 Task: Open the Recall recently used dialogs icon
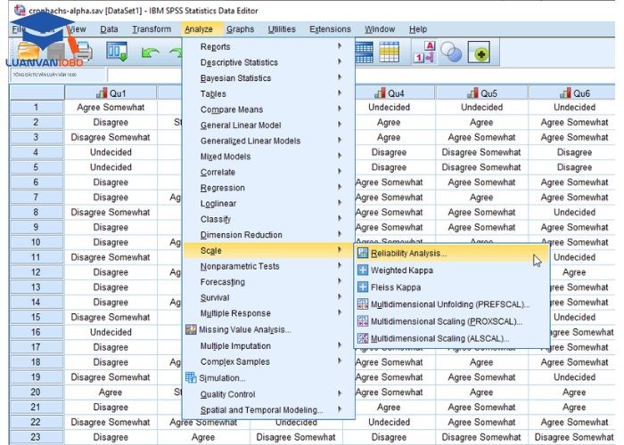pos(117,52)
